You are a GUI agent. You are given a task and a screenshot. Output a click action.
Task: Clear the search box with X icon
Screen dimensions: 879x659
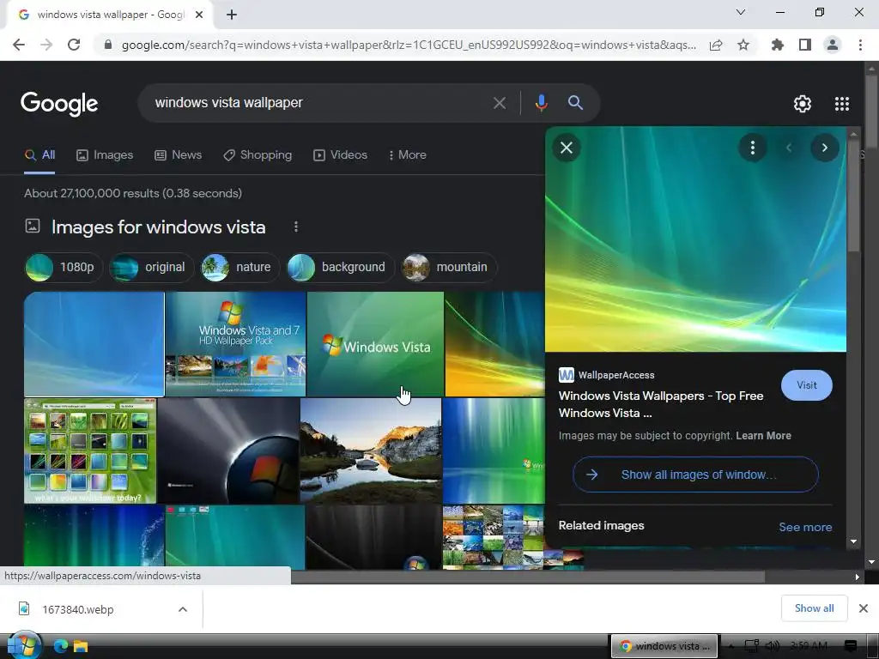tap(500, 103)
